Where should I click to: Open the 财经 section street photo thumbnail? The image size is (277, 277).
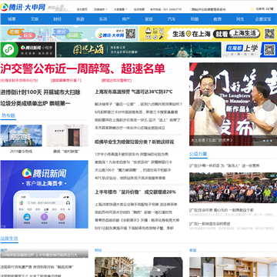point(138,267)
